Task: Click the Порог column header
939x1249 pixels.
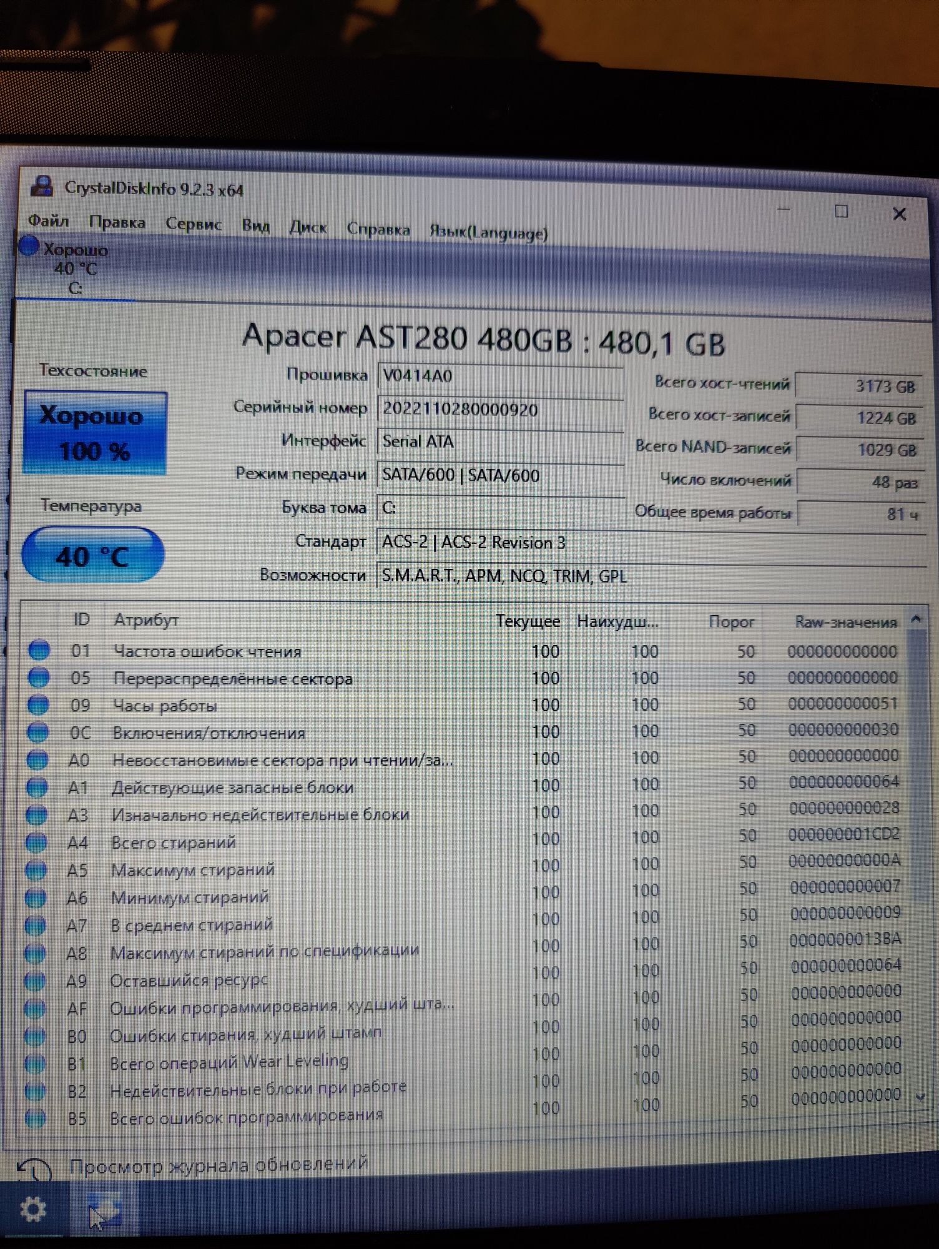Action: (x=731, y=622)
